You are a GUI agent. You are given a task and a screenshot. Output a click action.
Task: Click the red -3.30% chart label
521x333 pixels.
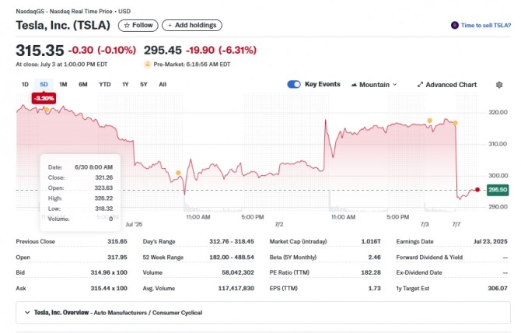[44, 98]
